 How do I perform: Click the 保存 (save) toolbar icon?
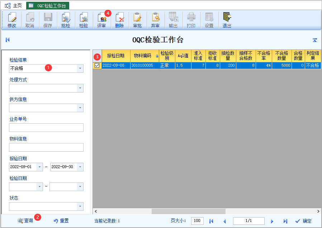coord(48,20)
